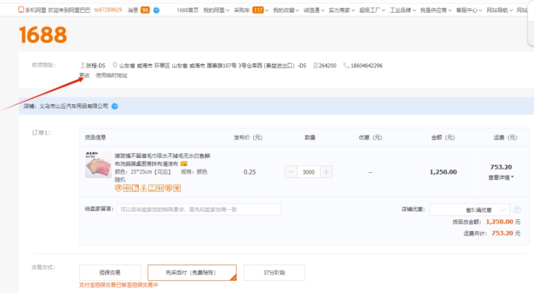Open 消息 messages link
This screenshot has height=299, width=536.
[x=132, y=10]
